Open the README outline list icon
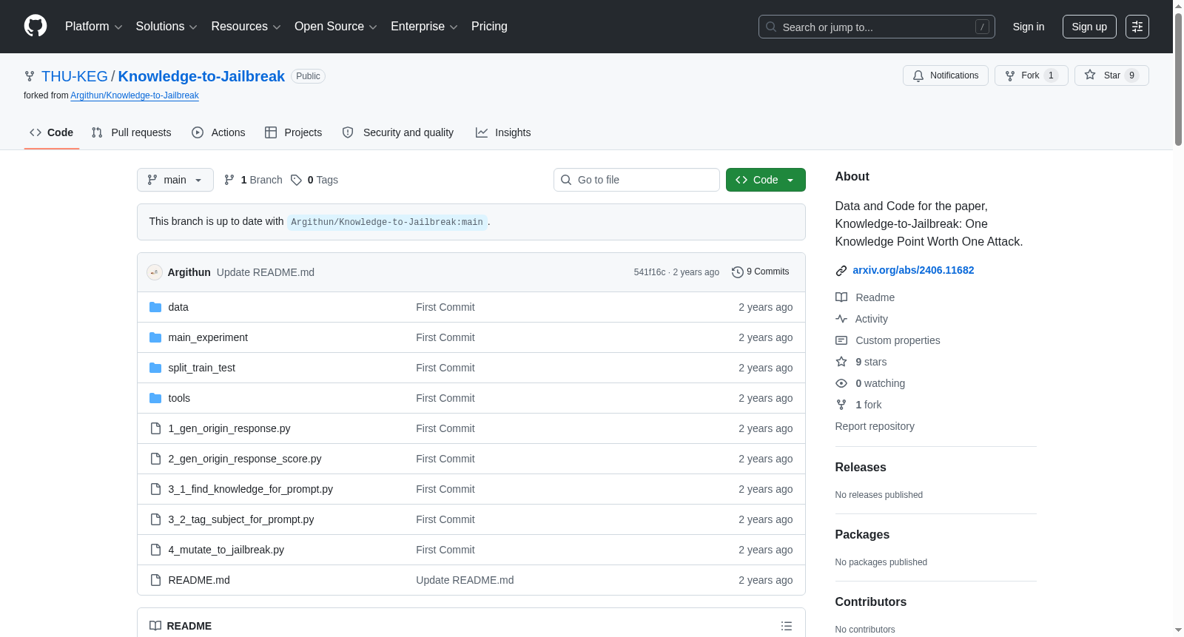 pyautogui.click(x=787, y=626)
